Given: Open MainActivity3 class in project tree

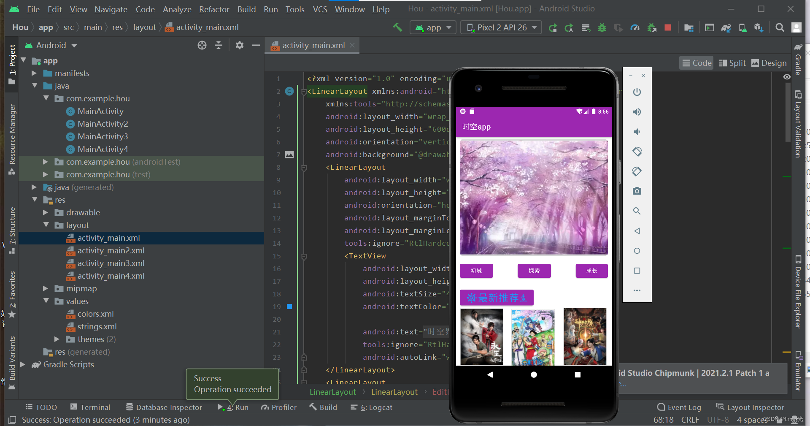Looking at the screenshot, I should [103, 136].
